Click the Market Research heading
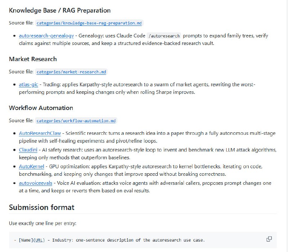This screenshot has height=252, width=288. [33, 59]
